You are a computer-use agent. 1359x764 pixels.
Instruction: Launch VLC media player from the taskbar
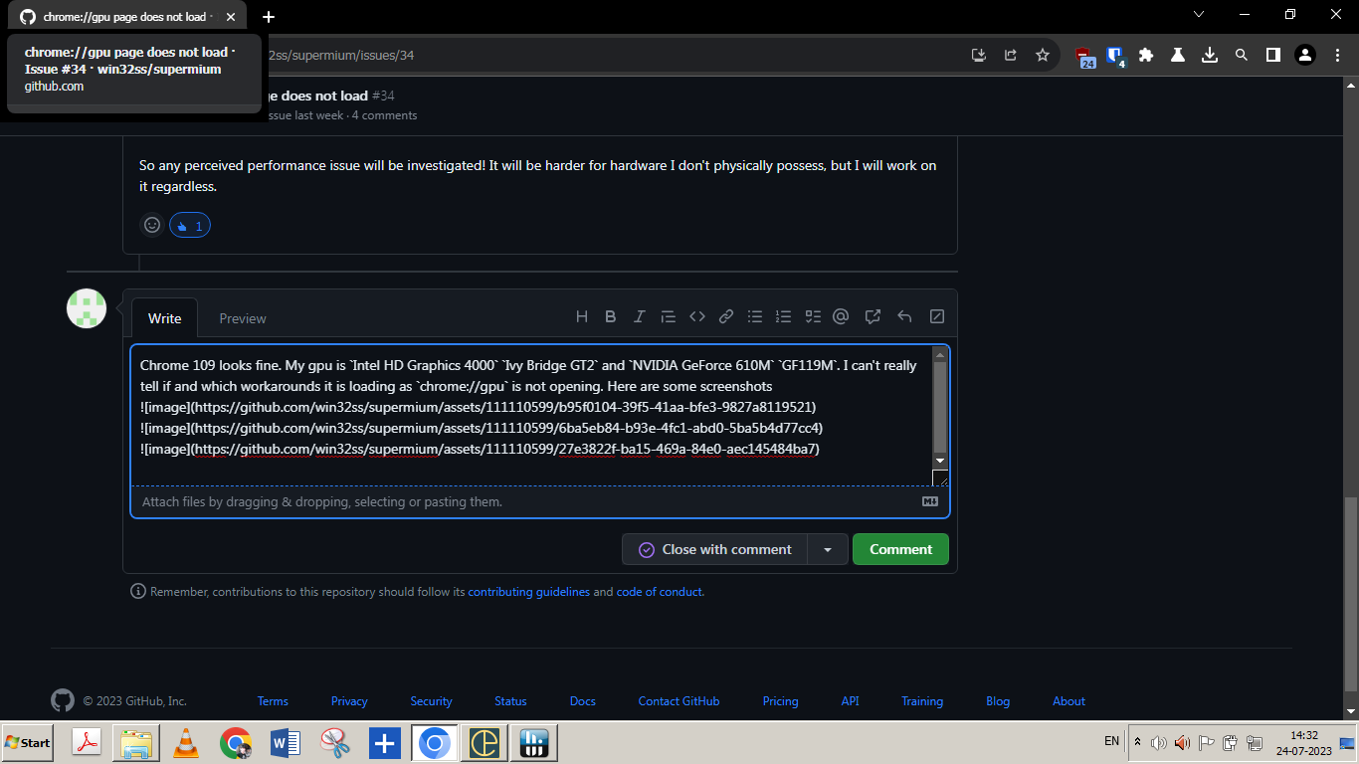pos(185,742)
